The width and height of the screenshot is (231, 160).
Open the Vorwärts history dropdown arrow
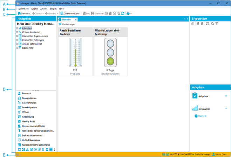57,13
